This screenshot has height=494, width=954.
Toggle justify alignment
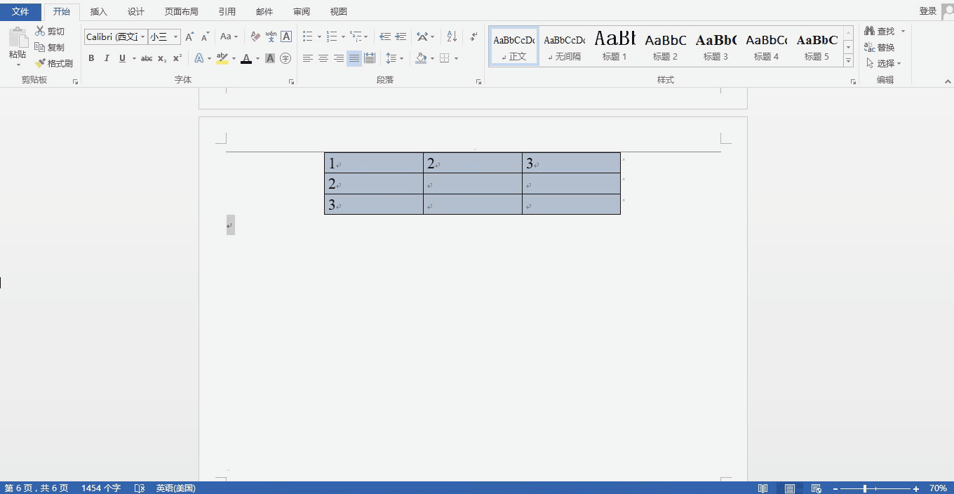click(354, 58)
